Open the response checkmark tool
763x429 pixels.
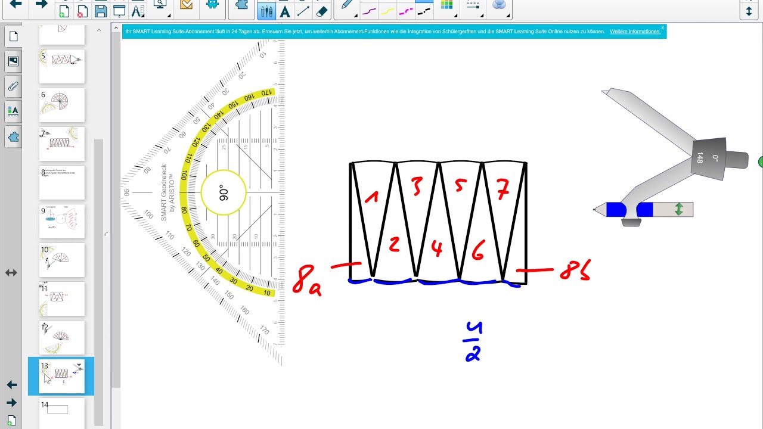pos(187,5)
